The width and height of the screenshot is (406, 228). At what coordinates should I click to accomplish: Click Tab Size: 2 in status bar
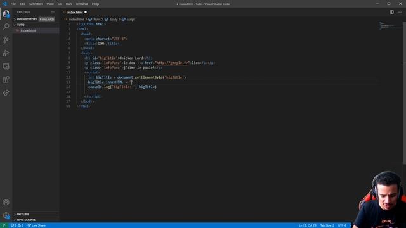click(327, 225)
